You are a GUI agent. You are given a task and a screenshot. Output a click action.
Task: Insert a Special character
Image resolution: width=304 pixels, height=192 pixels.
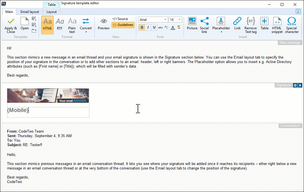pos(292,25)
